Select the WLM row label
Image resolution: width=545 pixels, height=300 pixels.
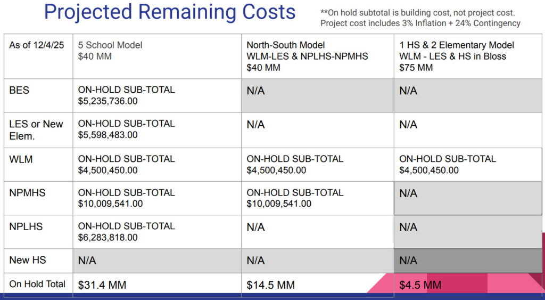point(21,159)
